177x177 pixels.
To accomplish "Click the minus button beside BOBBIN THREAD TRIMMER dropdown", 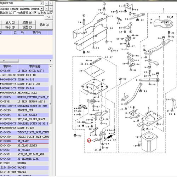I will point(47,8).
